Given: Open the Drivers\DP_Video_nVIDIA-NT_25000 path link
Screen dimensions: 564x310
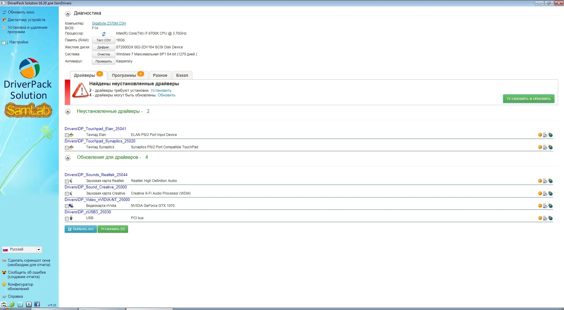Looking at the screenshot, I should coord(97,200).
